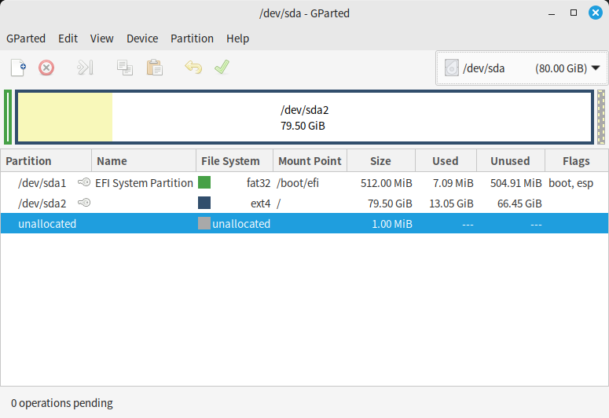
Task: Click the unallocated file system cell text
Action: click(x=241, y=224)
